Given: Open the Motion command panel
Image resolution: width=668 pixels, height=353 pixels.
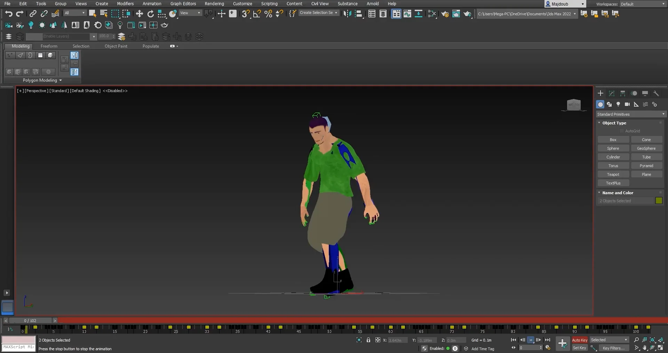Looking at the screenshot, I should point(634,93).
